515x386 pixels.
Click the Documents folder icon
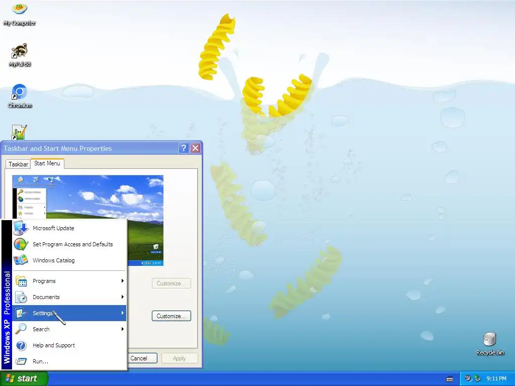[21, 297]
